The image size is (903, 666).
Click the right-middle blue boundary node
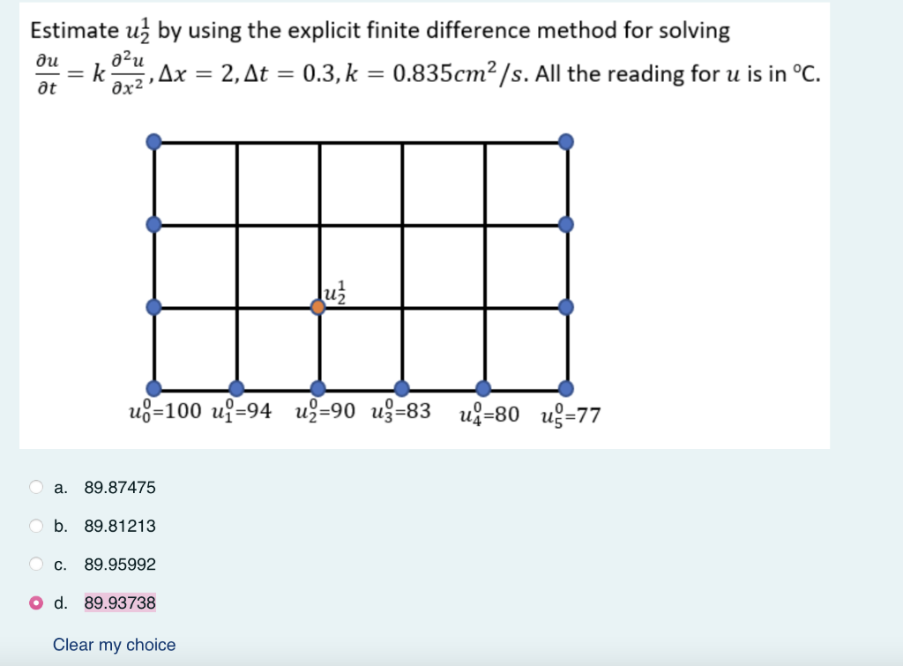(x=565, y=307)
